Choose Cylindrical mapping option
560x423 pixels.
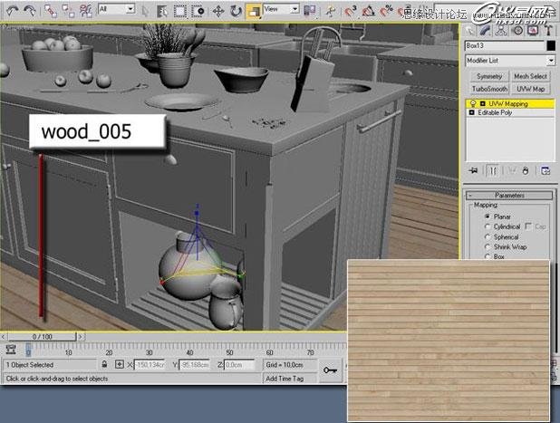point(488,227)
